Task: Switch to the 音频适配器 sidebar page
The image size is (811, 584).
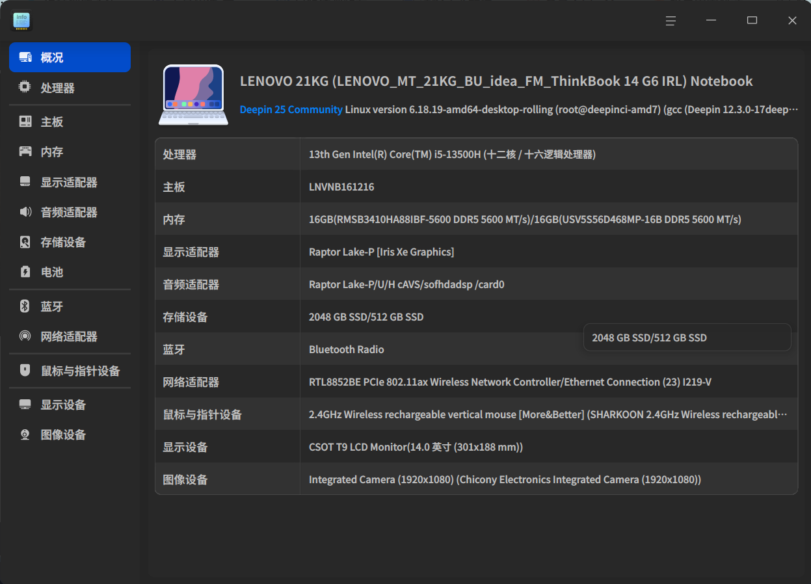Action: click(x=70, y=212)
